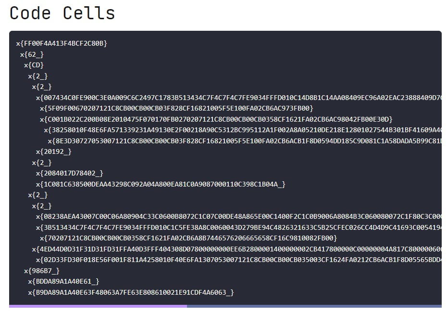Screen dimensions: 447x313
Task: Click line starting x{8E3D30727053007121
Action: tap(245, 141)
